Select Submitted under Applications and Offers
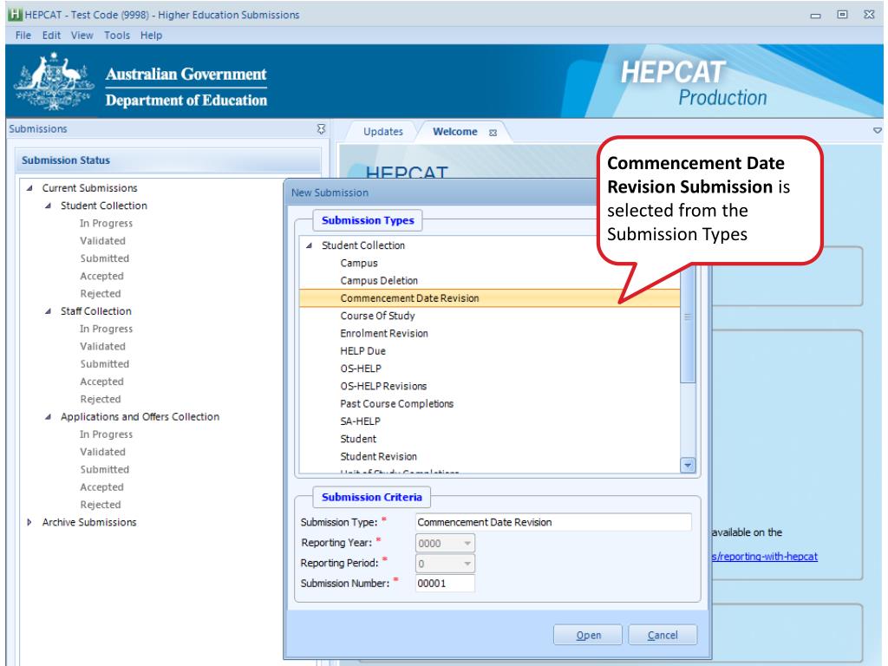 tap(105, 469)
